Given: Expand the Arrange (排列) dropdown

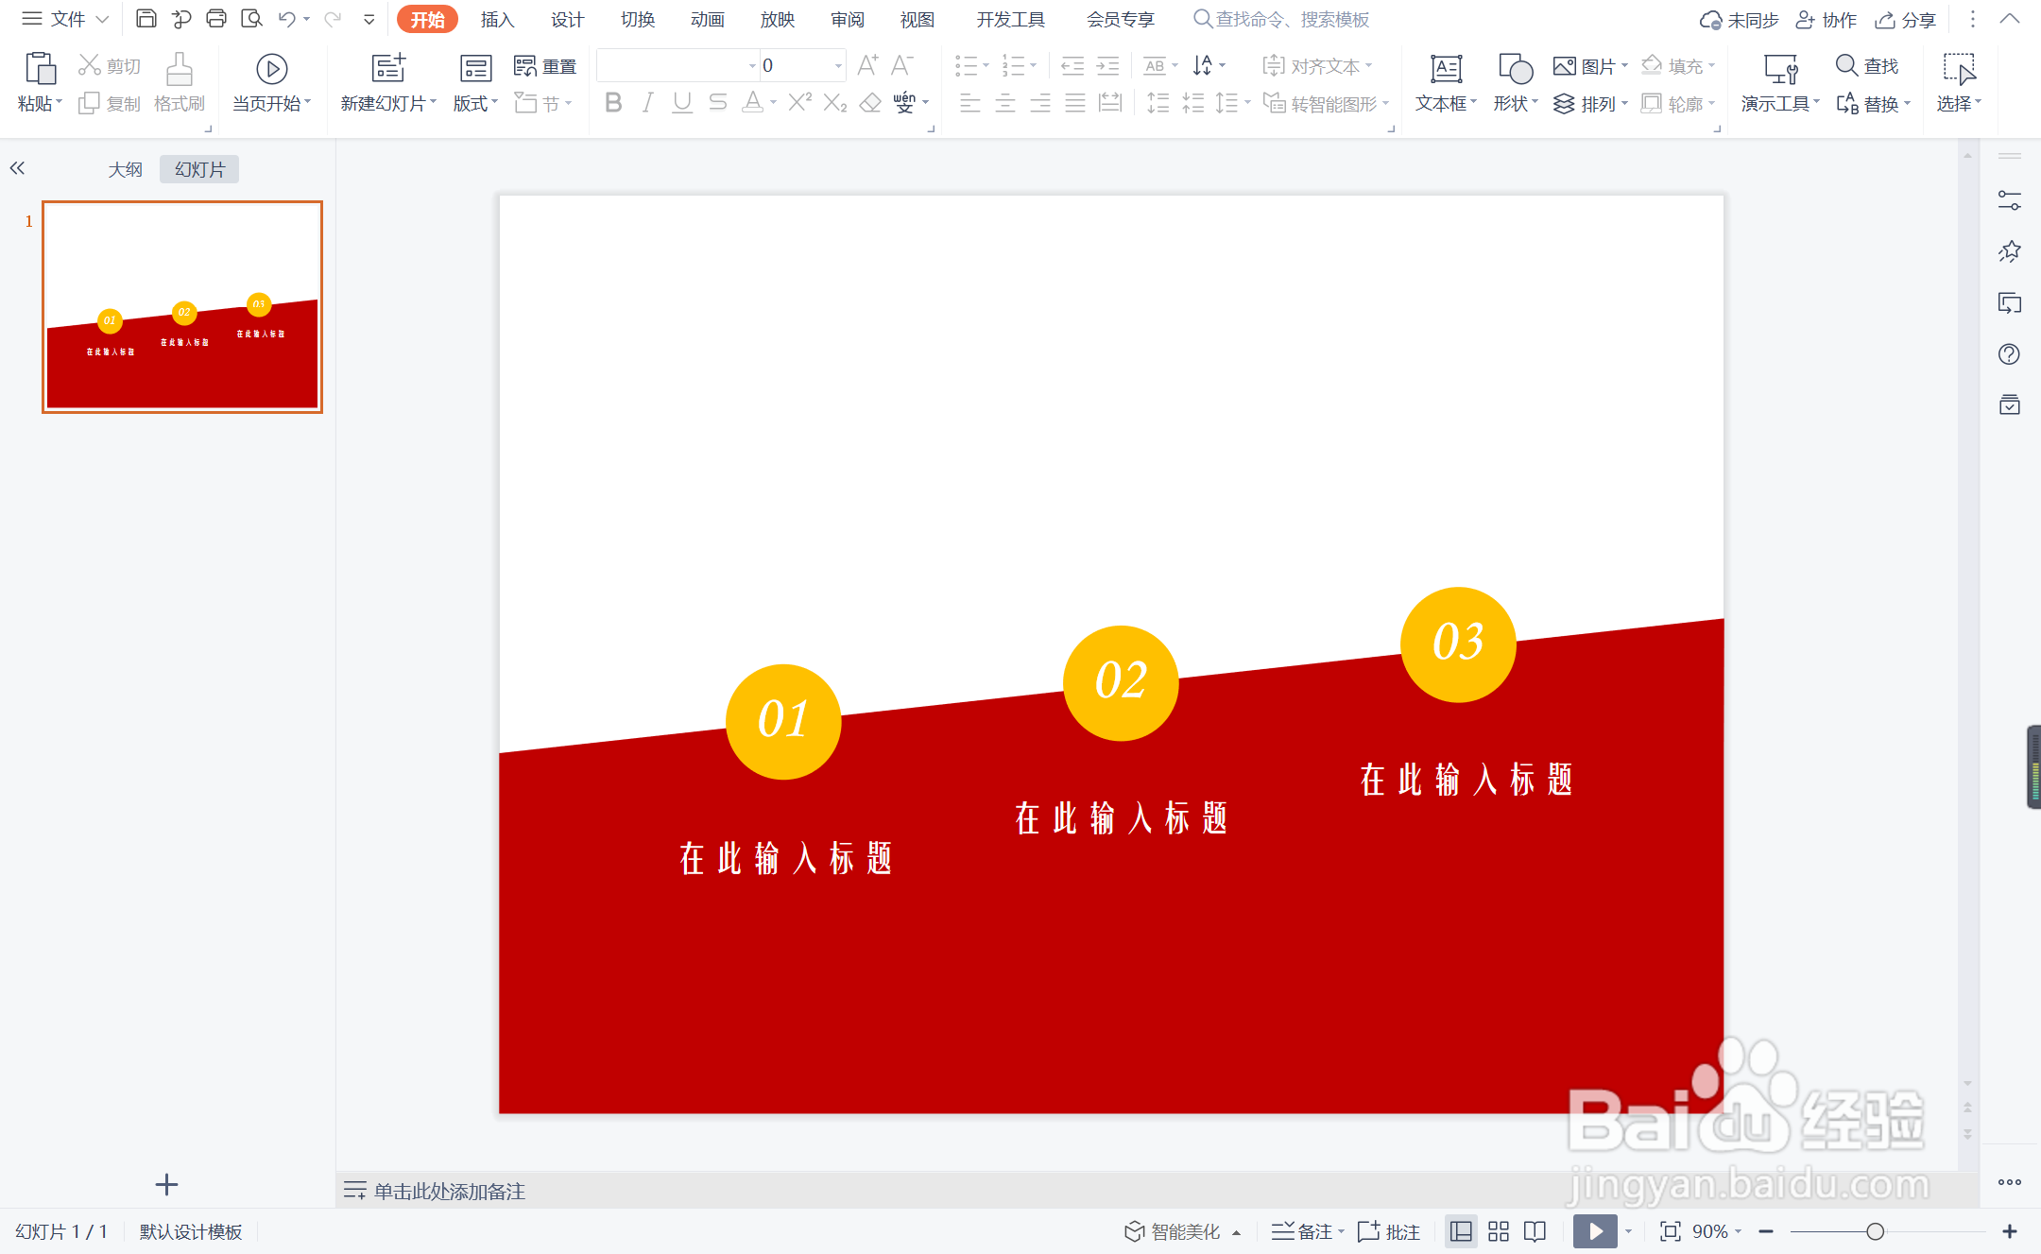Looking at the screenshot, I should tap(1624, 102).
